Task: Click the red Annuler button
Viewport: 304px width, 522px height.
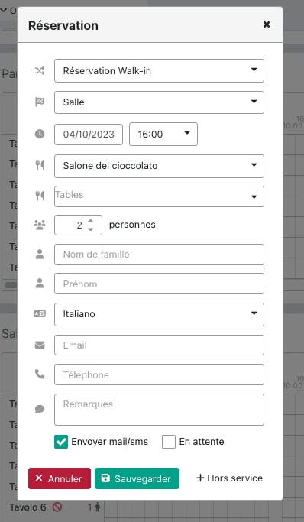Action: point(60,478)
